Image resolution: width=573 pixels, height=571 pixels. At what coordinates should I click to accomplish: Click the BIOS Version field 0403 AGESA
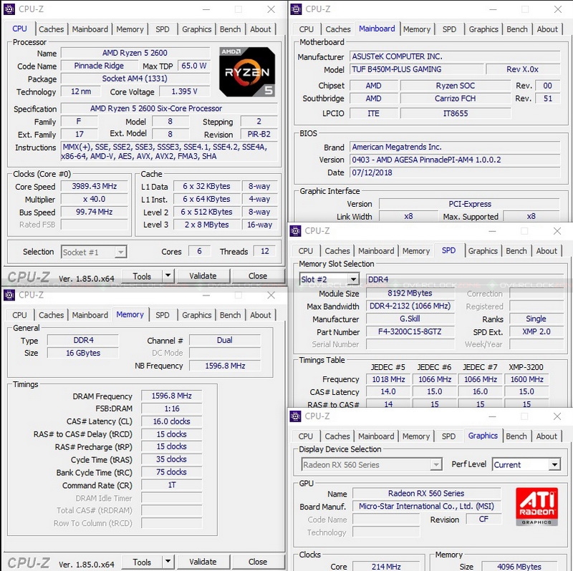click(x=455, y=160)
